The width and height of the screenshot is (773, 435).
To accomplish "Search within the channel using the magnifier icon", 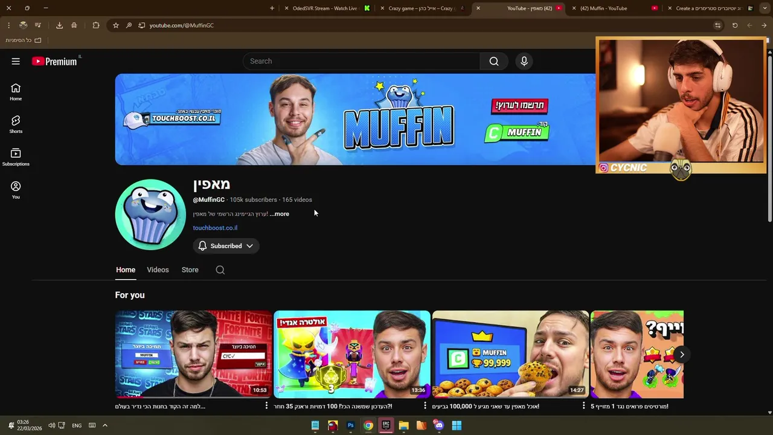I will (x=220, y=270).
